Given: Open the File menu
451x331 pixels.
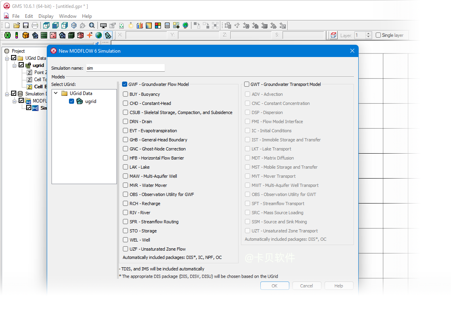Looking at the screenshot, I should (x=16, y=16).
